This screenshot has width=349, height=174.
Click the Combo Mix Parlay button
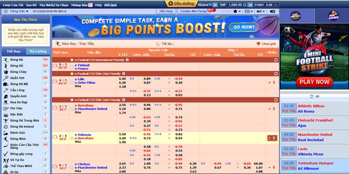click(194, 10)
